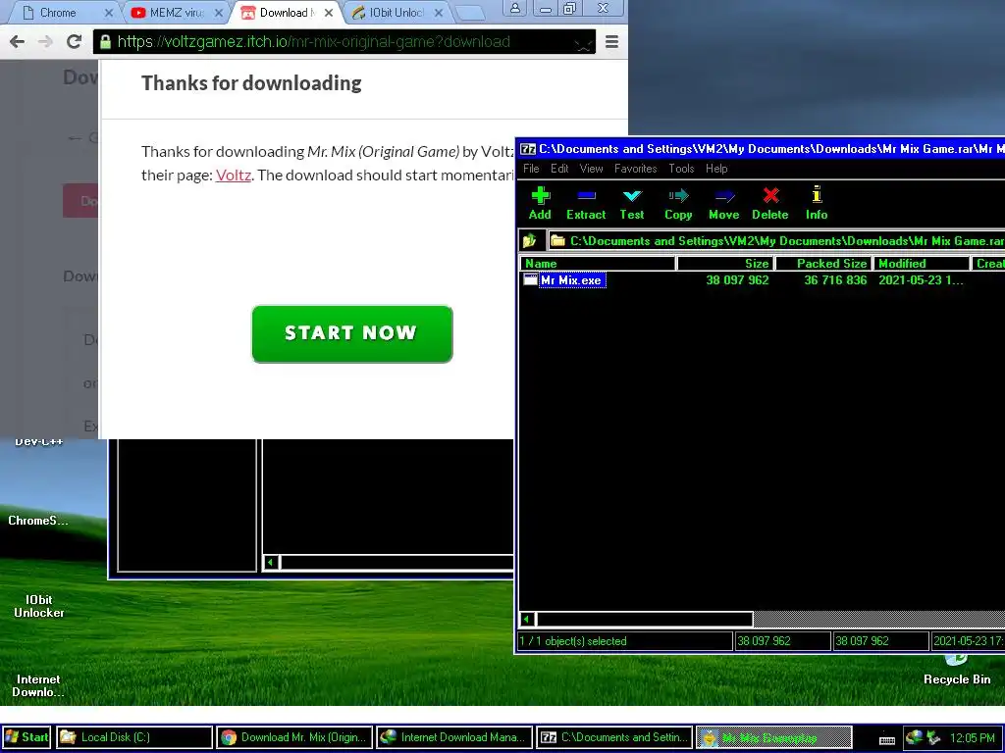Click the Mr Mix.exe file icon
Viewport: 1005px width, 753px height.
point(530,279)
